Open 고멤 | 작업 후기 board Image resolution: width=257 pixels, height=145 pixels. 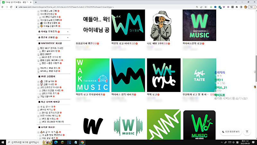coord(49,93)
